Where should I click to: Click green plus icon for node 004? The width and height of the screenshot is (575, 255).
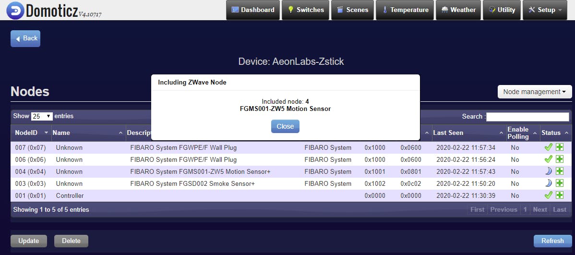[560, 171]
